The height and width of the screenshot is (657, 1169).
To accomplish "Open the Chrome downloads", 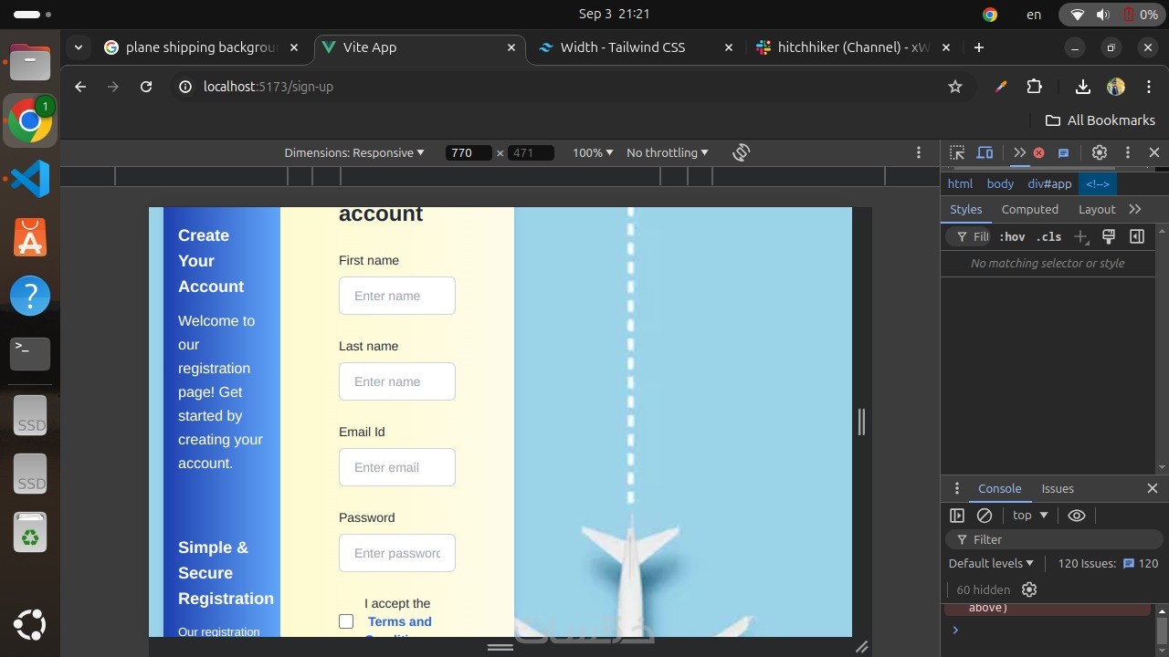I will [1083, 87].
